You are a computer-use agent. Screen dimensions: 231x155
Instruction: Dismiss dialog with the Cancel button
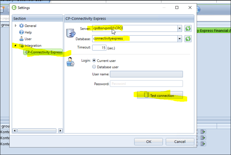(x=180, y=141)
